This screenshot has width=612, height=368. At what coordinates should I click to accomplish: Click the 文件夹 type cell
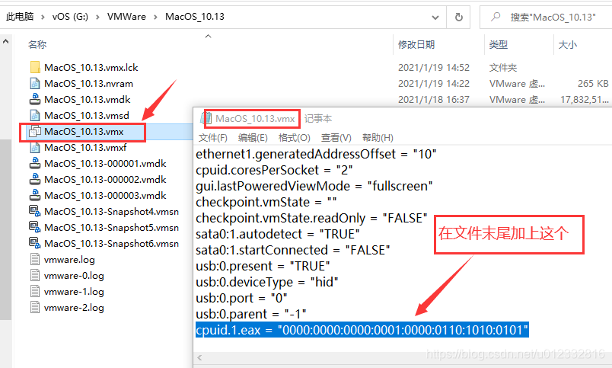[x=503, y=67]
